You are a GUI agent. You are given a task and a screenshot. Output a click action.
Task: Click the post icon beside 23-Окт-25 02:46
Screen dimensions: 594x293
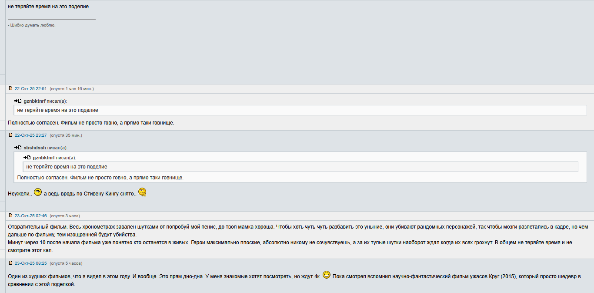11,216
